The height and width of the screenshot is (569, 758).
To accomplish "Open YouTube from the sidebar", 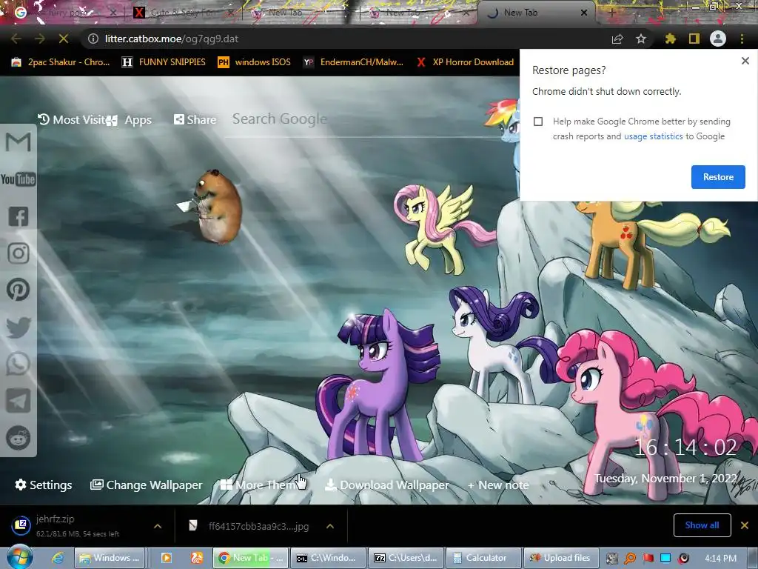I will [19, 179].
